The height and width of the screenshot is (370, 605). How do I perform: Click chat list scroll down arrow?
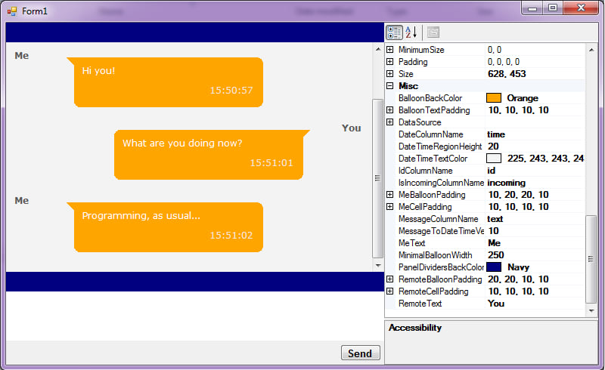coord(378,266)
